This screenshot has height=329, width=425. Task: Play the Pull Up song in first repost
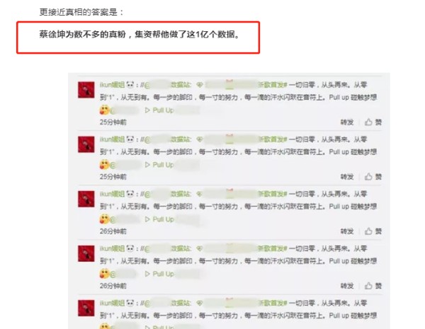point(159,110)
